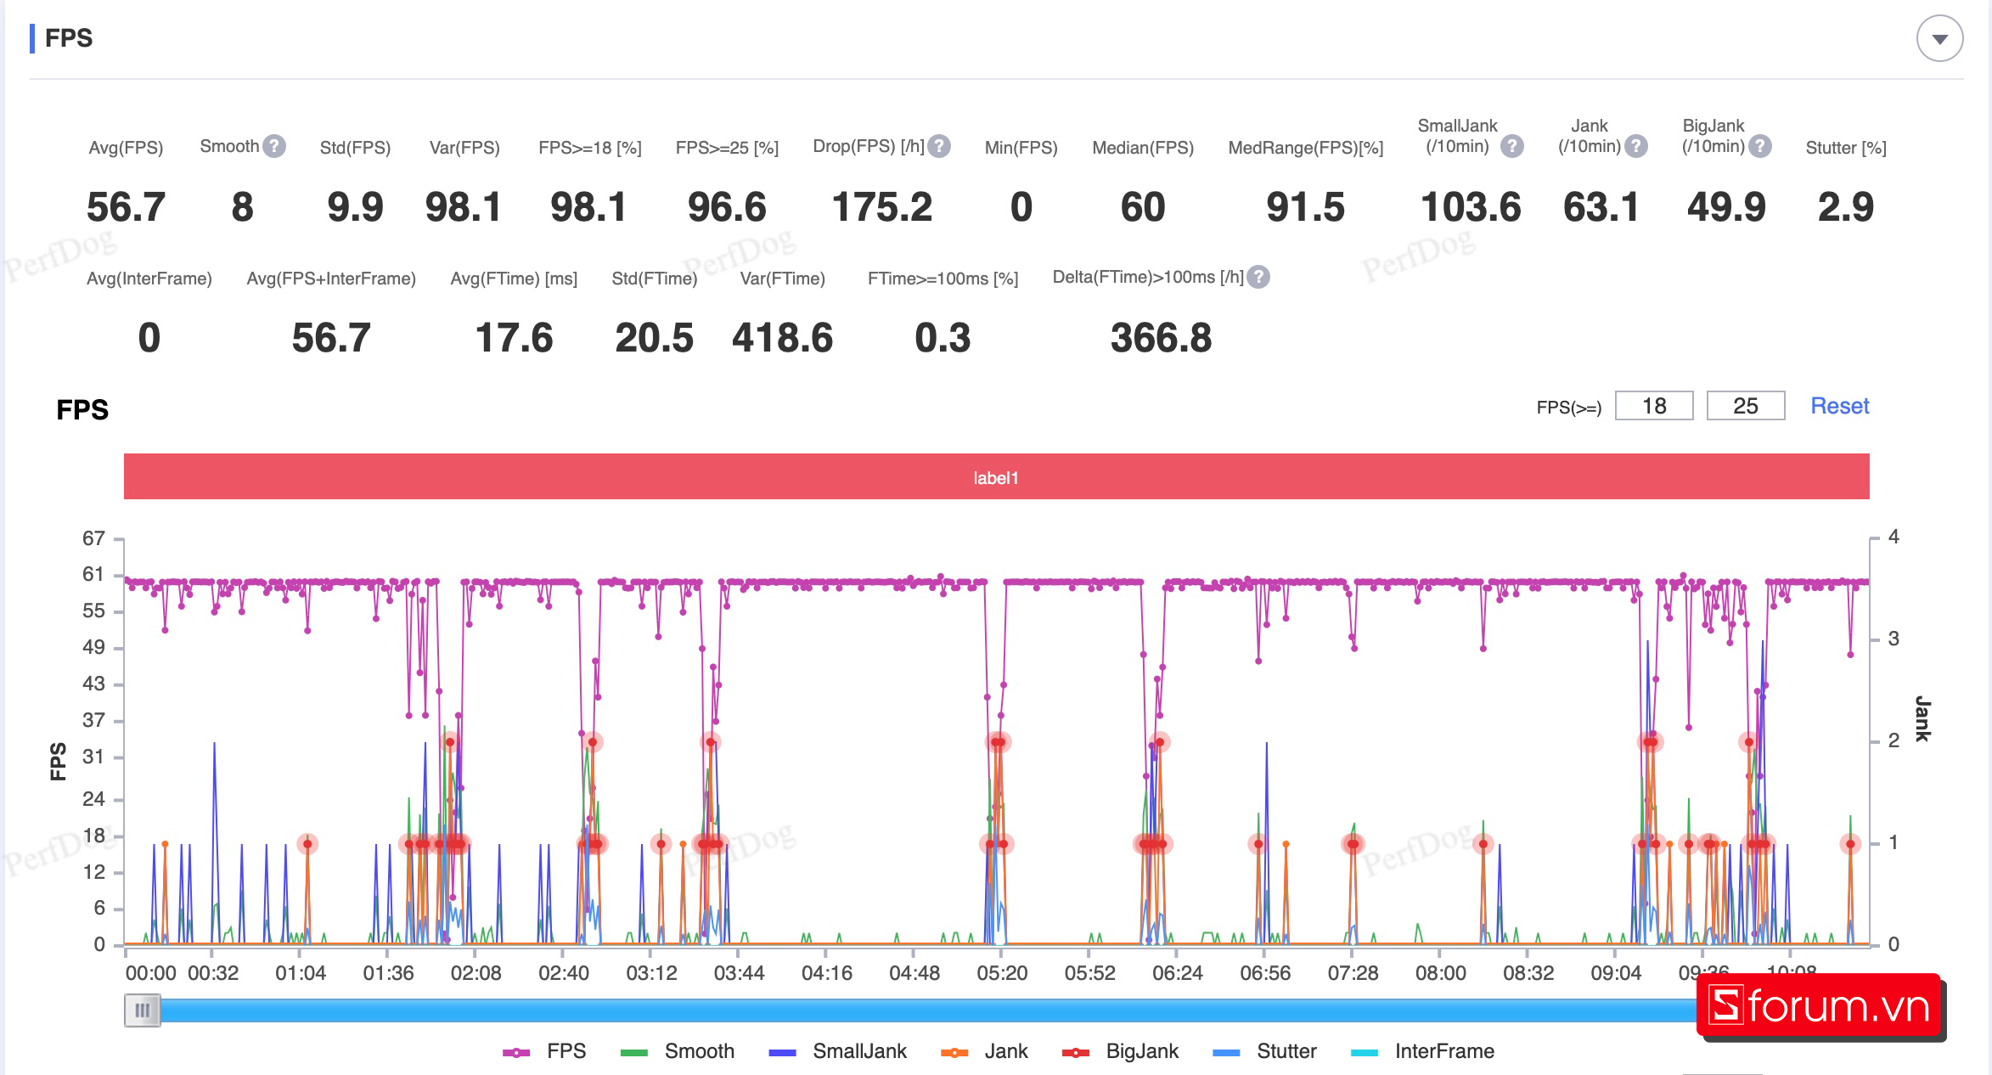Click the Avg(FPS) value 56.7

(126, 207)
